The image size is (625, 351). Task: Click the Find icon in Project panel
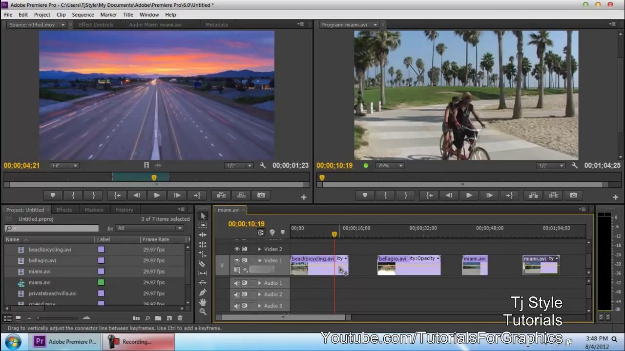[x=147, y=318]
